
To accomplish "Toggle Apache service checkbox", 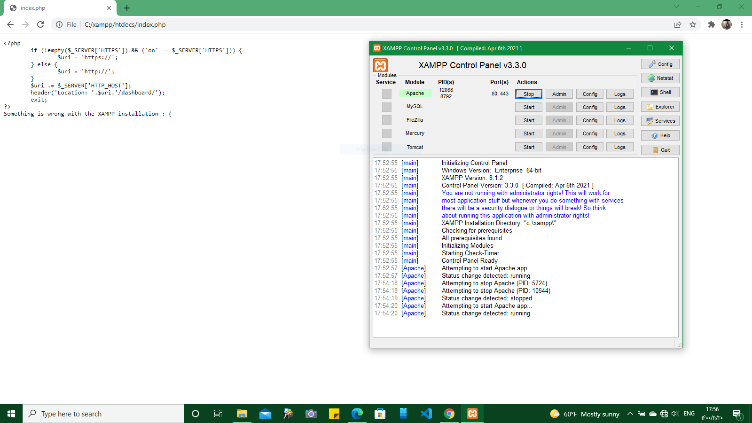I will tap(387, 94).
